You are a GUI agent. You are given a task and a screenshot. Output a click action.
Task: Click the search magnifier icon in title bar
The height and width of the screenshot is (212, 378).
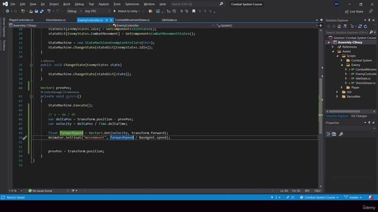pos(221,4)
